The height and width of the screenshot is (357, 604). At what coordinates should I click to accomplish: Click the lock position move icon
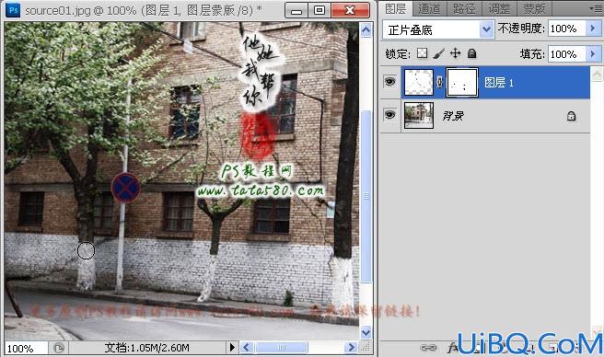click(456, 53)
